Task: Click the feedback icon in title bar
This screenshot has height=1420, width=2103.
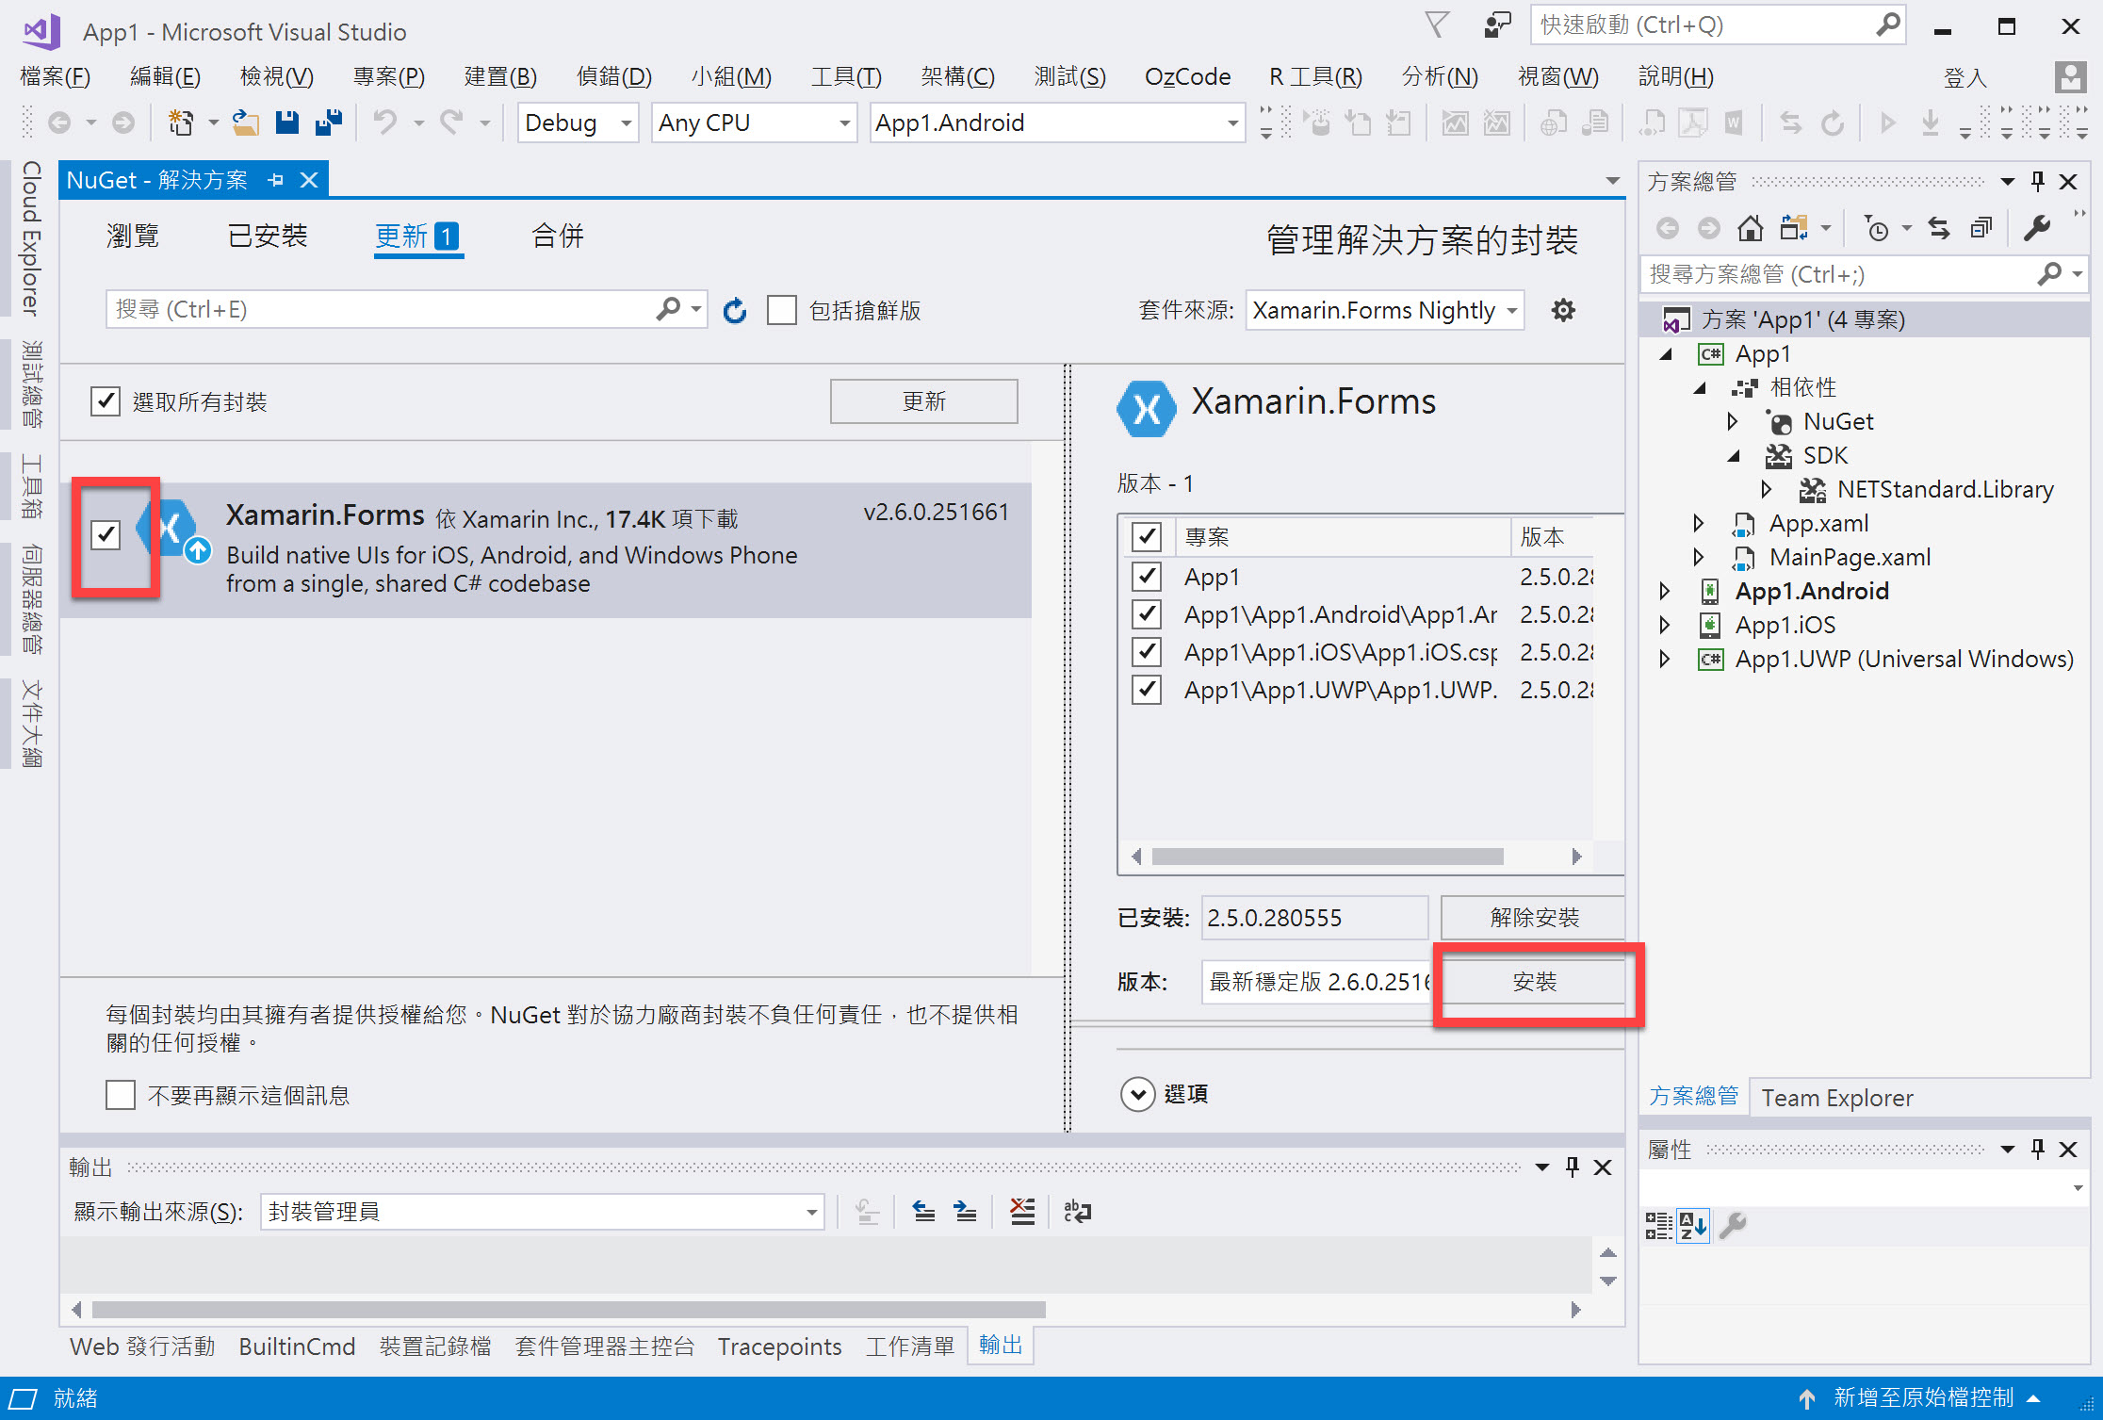Action: (1496, 25)
